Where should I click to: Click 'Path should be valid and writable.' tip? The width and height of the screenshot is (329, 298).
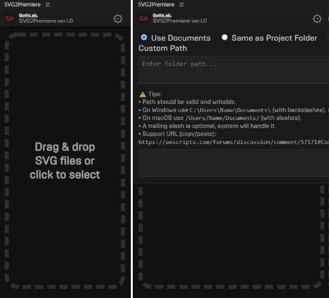click(188, 102)
